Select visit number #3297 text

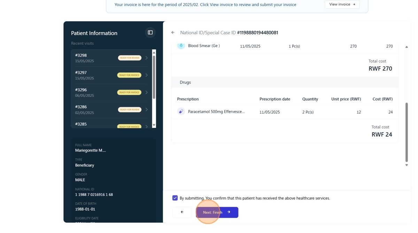tap(81, 73)
